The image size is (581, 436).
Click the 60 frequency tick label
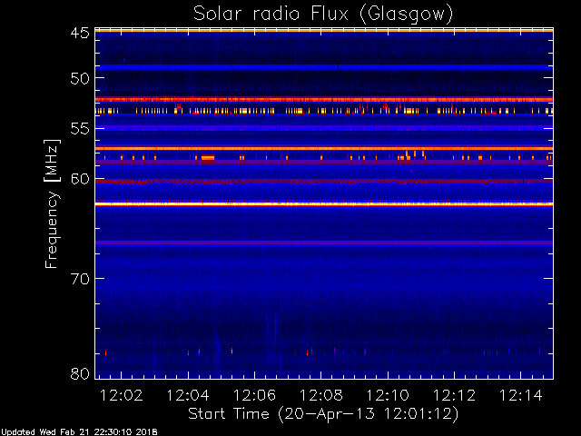point(80,179)
